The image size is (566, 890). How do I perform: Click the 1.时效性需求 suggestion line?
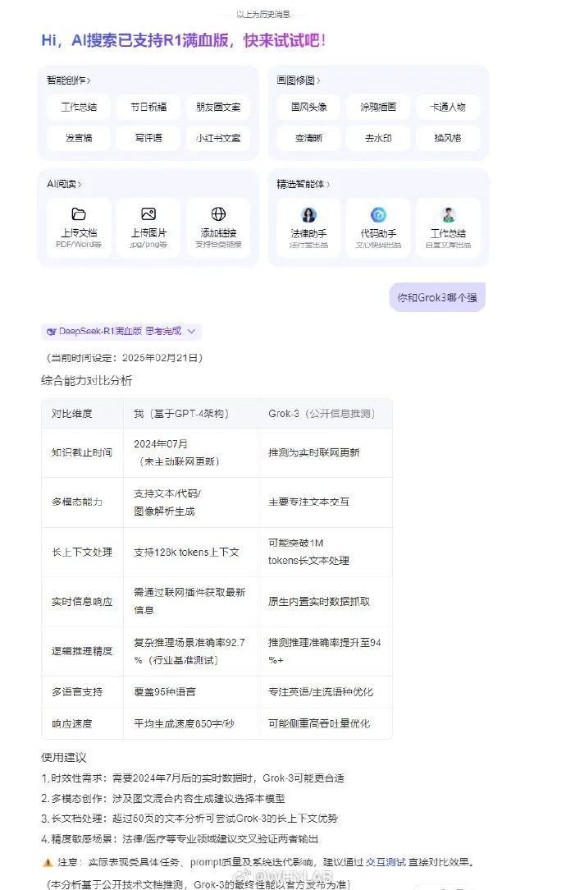[x=192, y=778]
